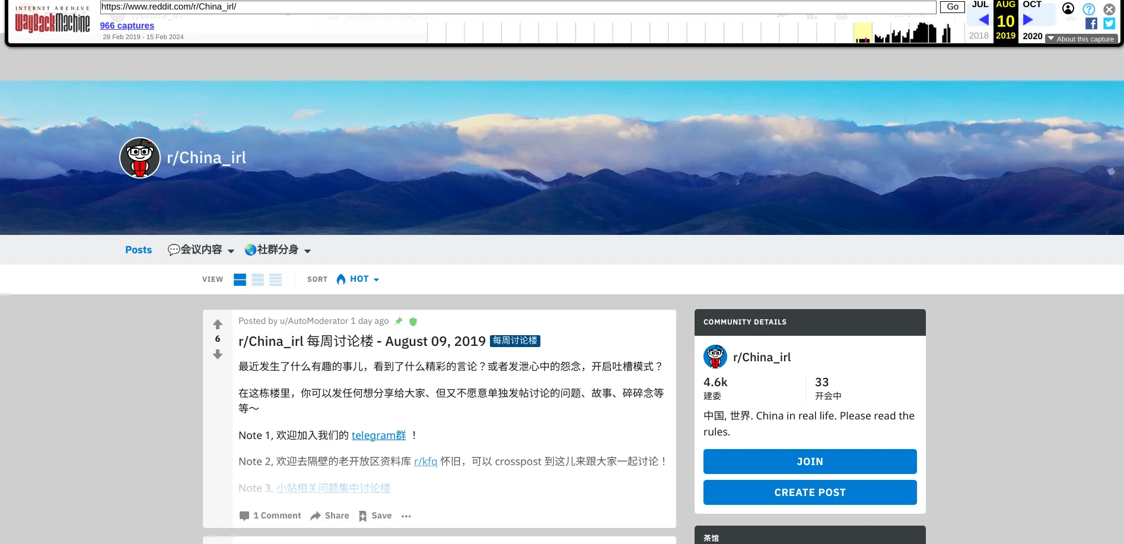Click the stickied pin icon

point(399,321)
